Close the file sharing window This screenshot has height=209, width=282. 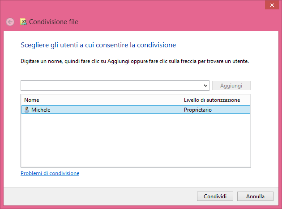point(270,5)
